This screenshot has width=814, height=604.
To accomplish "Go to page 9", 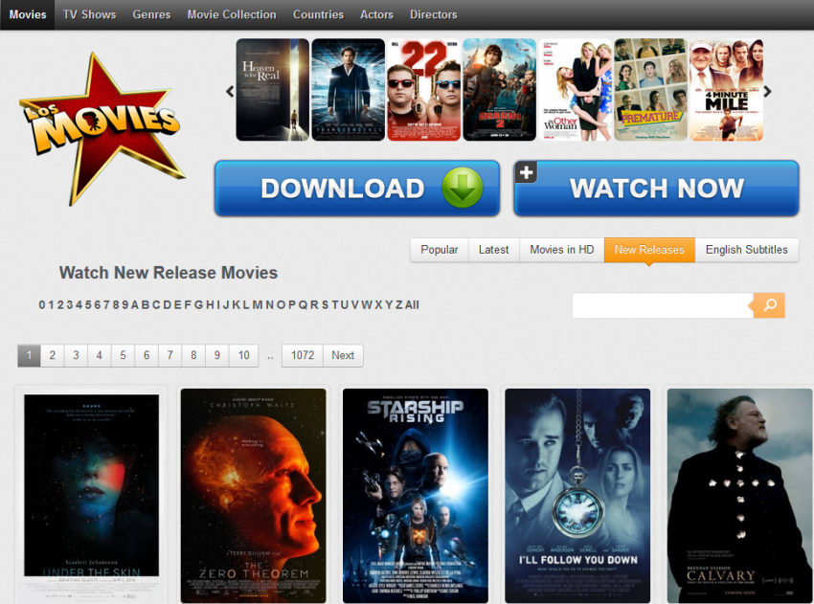I will [x=217, y=355].
